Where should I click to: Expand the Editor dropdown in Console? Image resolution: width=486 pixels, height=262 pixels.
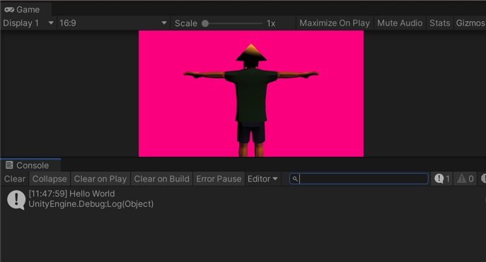coord(262,179)
